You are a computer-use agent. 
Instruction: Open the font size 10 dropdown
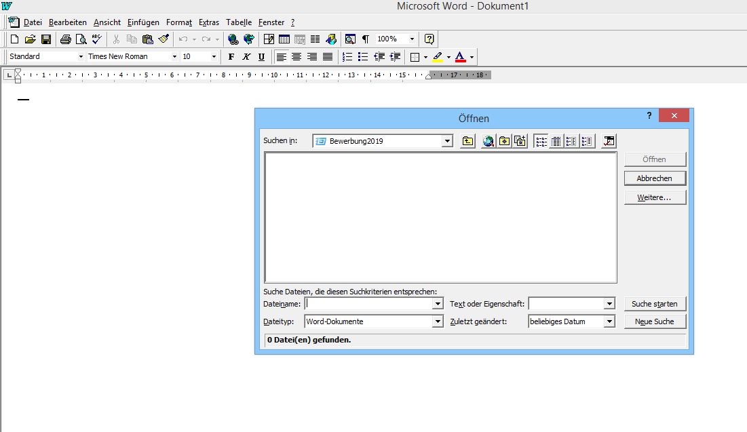coord(214,57)
